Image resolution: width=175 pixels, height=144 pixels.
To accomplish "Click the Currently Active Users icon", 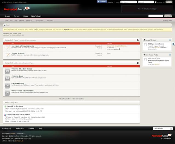I will point(5,106).
